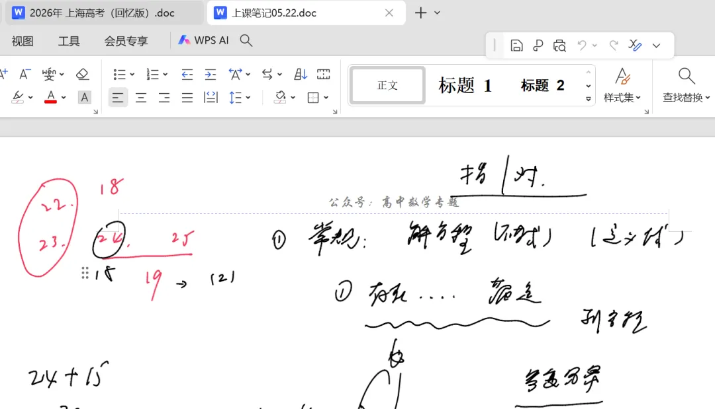Open the paragraph shading color dropdown arrow
Viewport: 715px width, 409px height.
[293, 97]
